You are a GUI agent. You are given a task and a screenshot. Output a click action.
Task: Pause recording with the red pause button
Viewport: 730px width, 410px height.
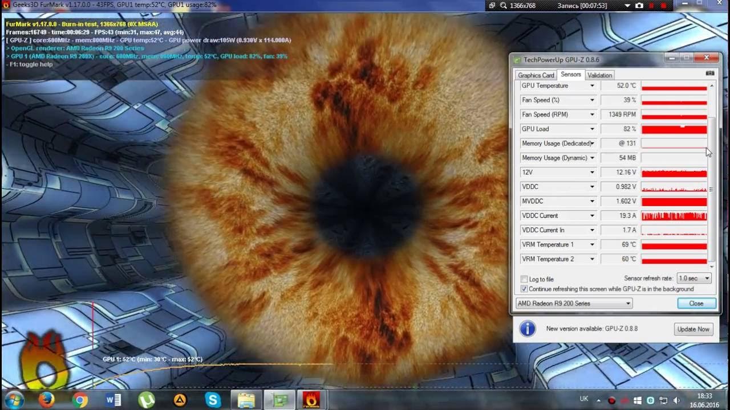coord(651,5)
